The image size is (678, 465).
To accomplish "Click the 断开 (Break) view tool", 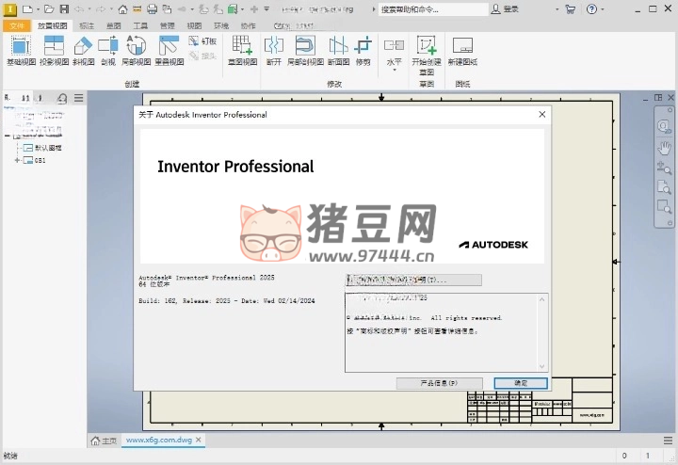I will [x=273, y=49].
